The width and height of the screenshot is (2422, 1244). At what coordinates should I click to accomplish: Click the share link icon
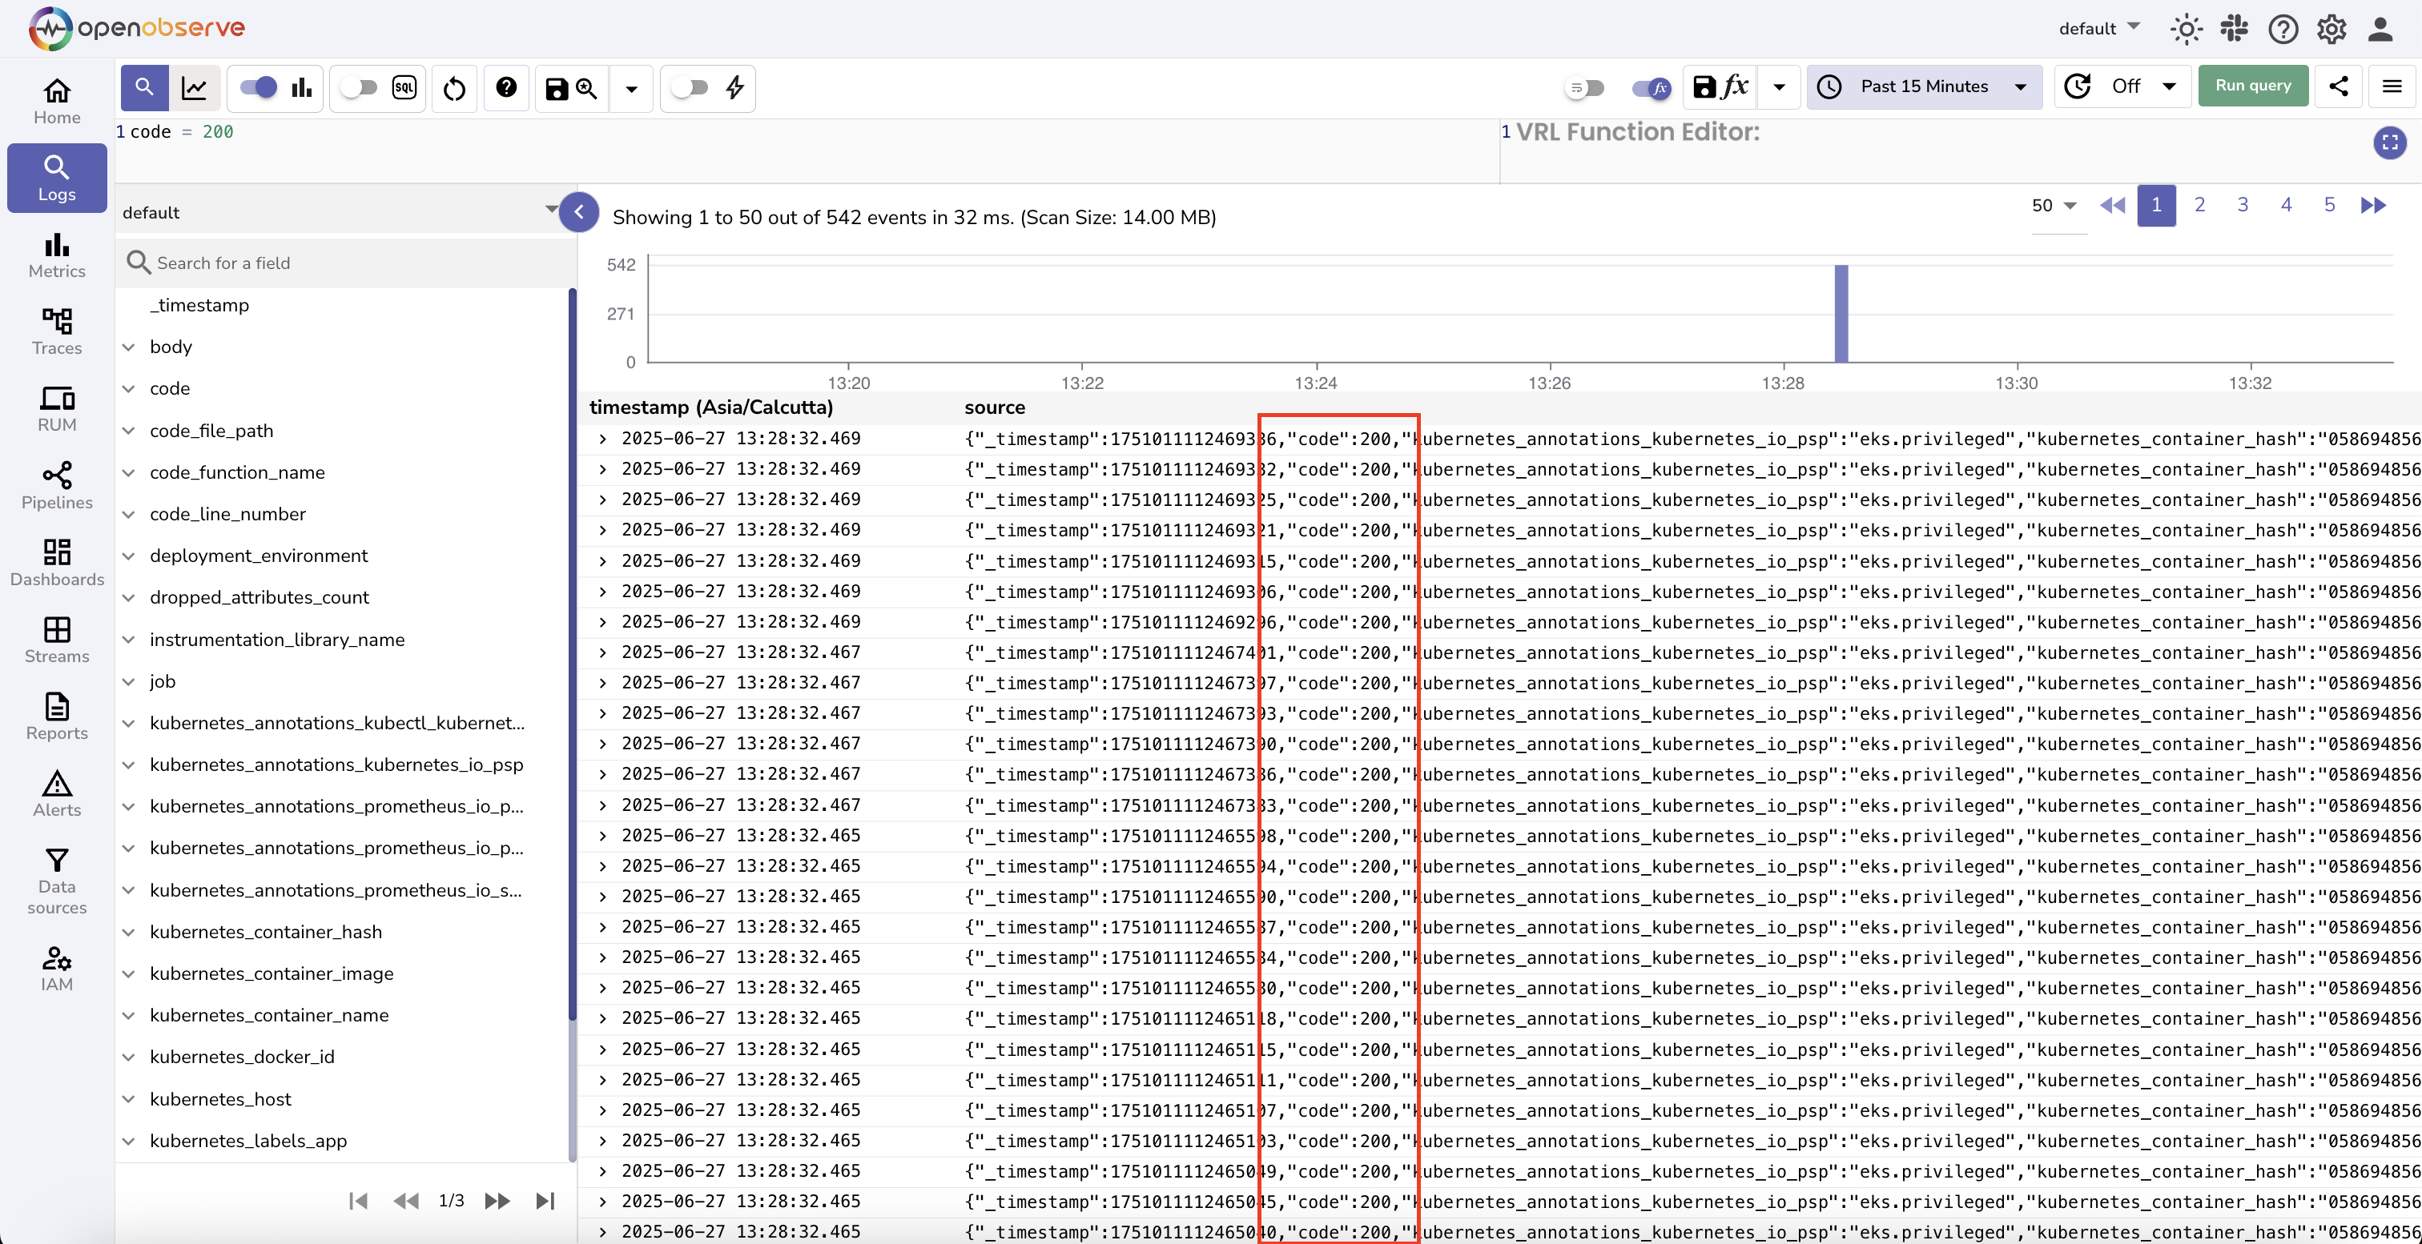pos(2339,86)
